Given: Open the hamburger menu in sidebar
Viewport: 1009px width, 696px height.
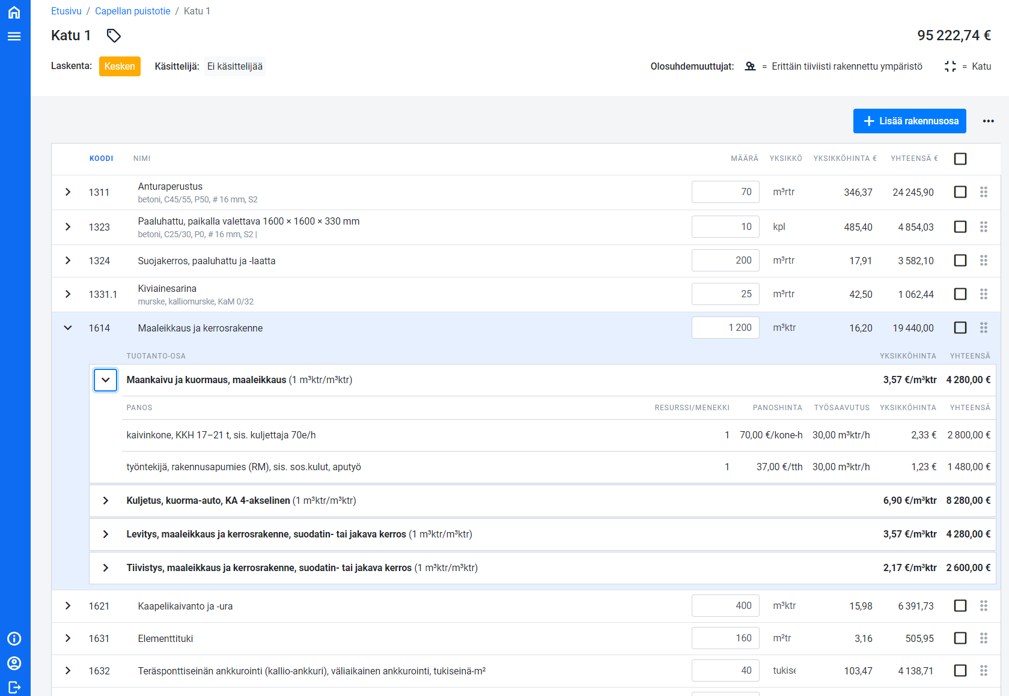Looking at the screenshot, I should point(14,37).
